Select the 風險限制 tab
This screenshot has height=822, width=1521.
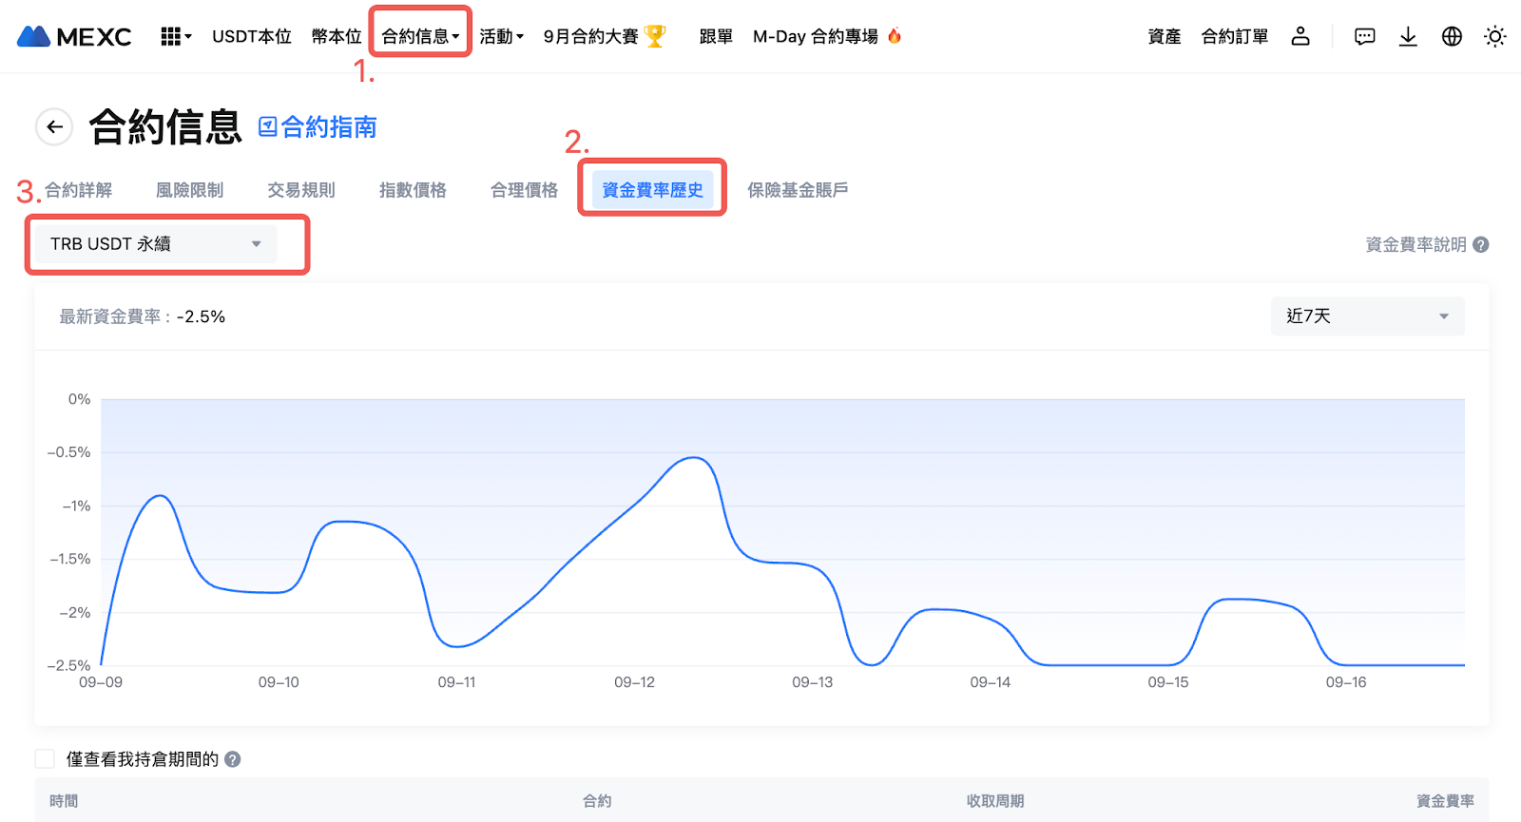pyautogui.click(x=189, y=190)
